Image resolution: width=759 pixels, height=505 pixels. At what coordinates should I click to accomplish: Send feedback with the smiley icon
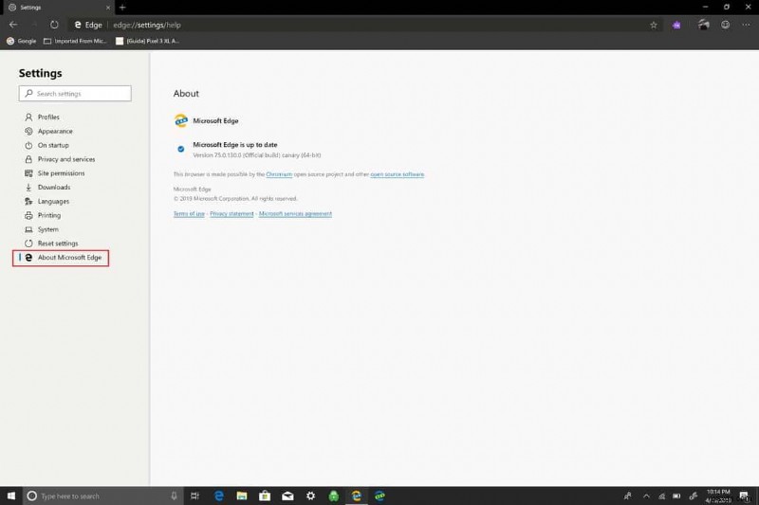(725, 25)
